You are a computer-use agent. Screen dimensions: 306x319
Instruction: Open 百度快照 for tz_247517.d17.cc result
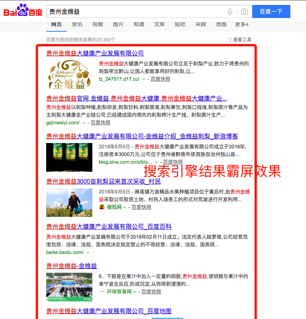160,79
